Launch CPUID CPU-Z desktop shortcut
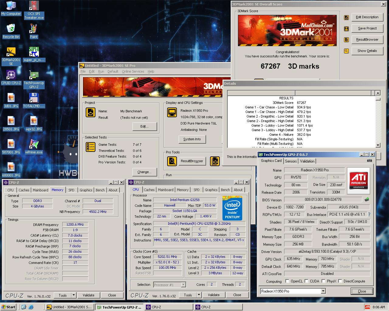 (11, 77)
